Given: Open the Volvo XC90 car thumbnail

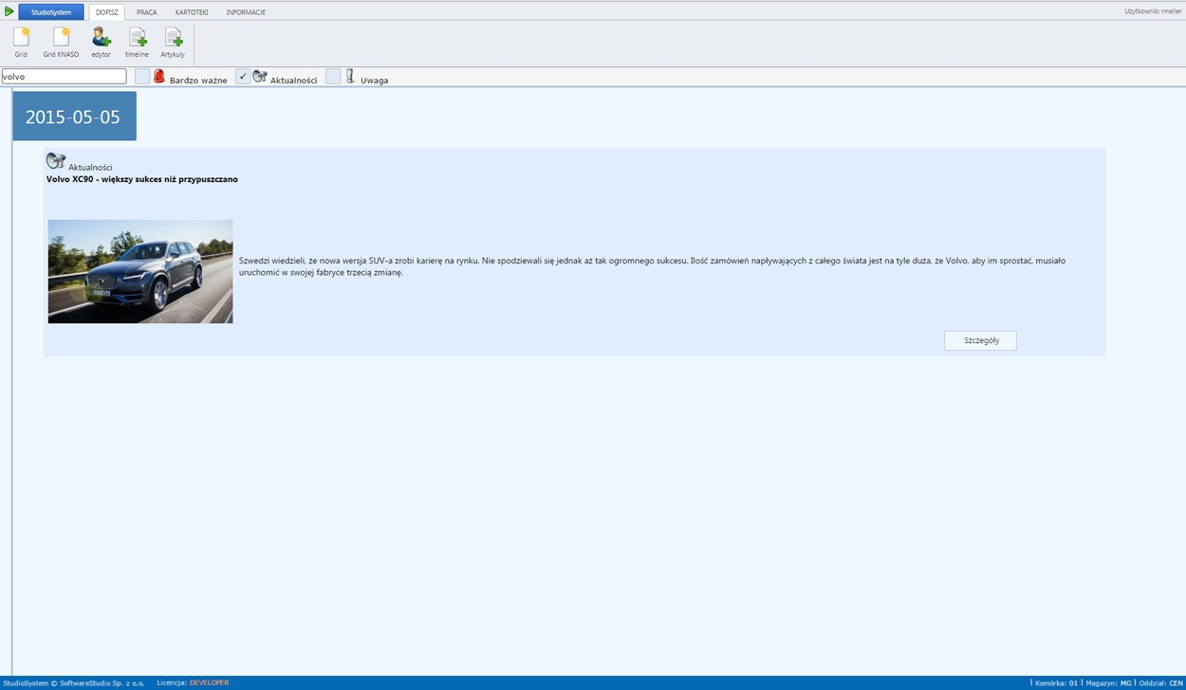Looking at the screenshot, I should coord(140,272).
